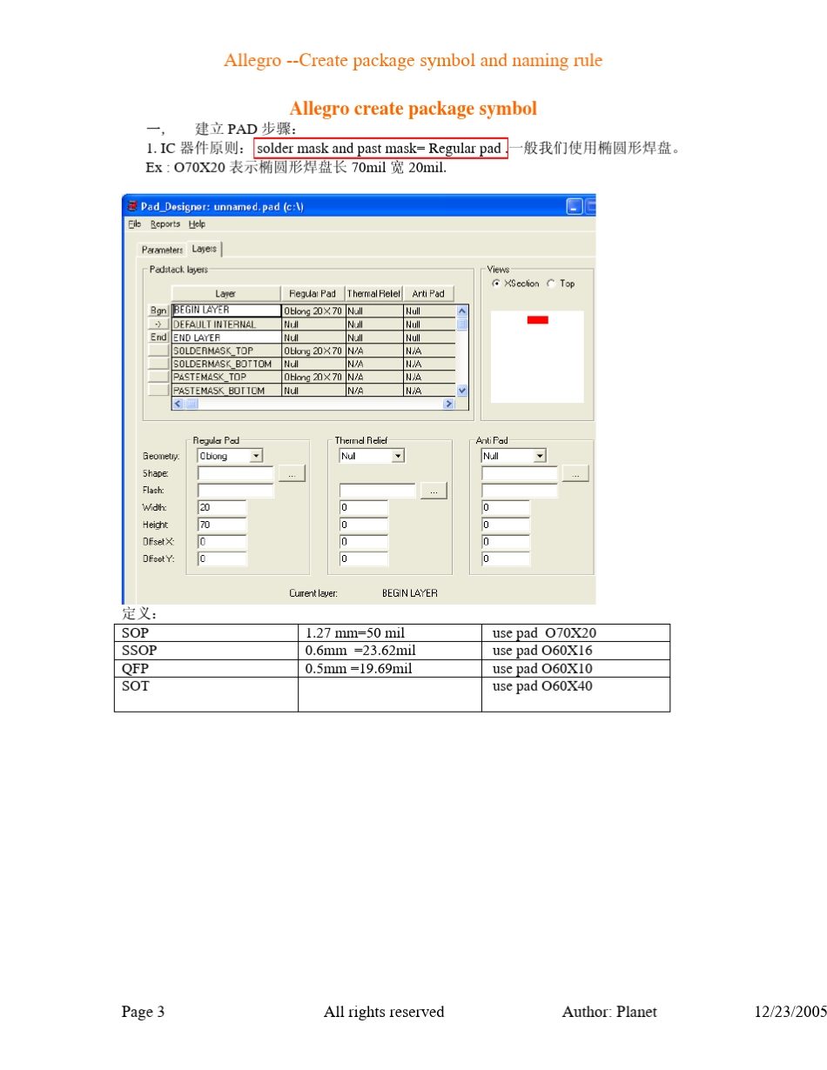
Task: Select the Top view radio button
Action: tap(551, 284)
